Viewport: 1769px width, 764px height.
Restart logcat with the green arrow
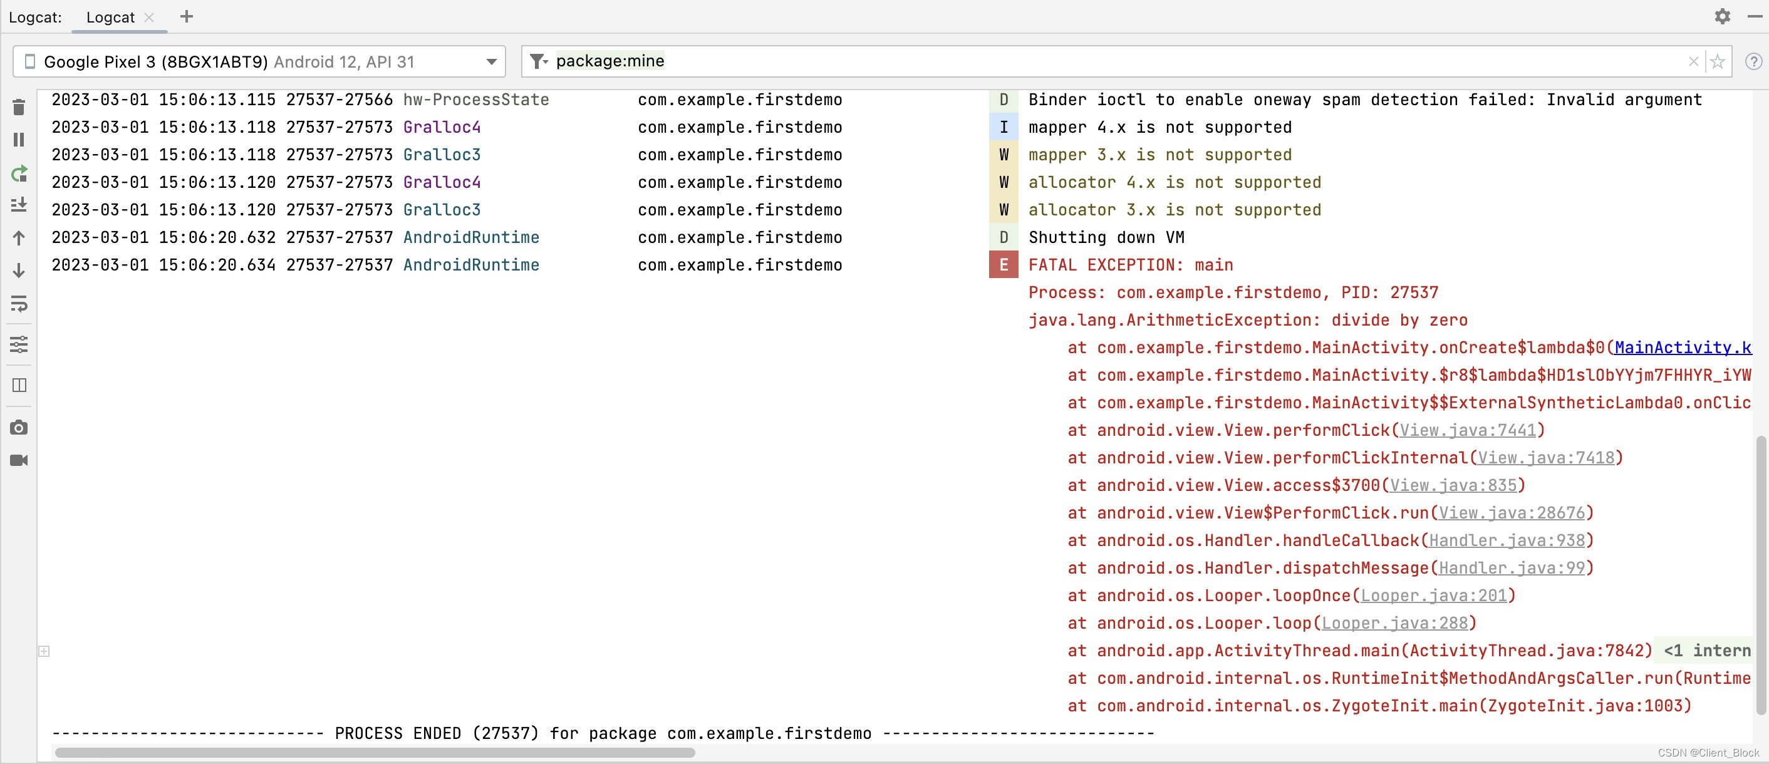tap(19, 173)
